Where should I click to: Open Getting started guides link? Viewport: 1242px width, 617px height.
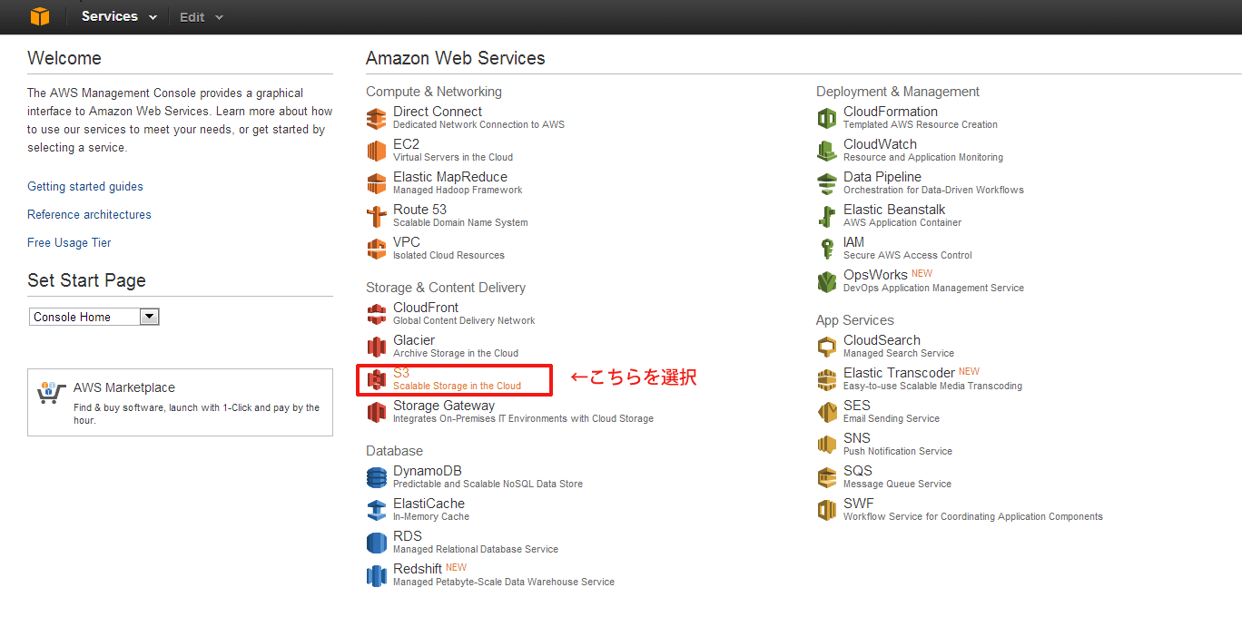click(x=85, y=186)
